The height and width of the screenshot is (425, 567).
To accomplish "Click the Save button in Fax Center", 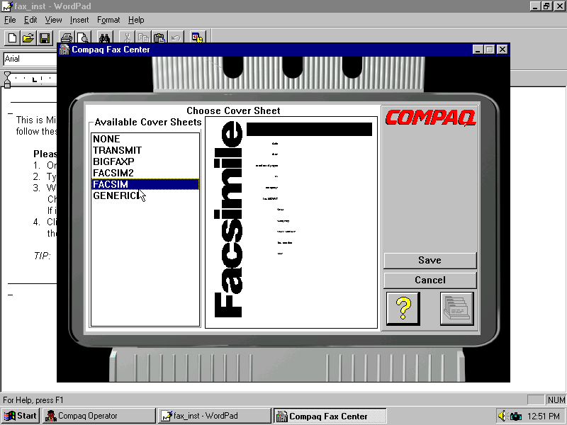I will 430,260.
